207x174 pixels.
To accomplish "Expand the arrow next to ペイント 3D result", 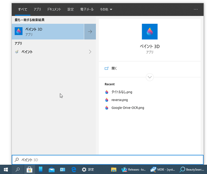I will [90, 32].
